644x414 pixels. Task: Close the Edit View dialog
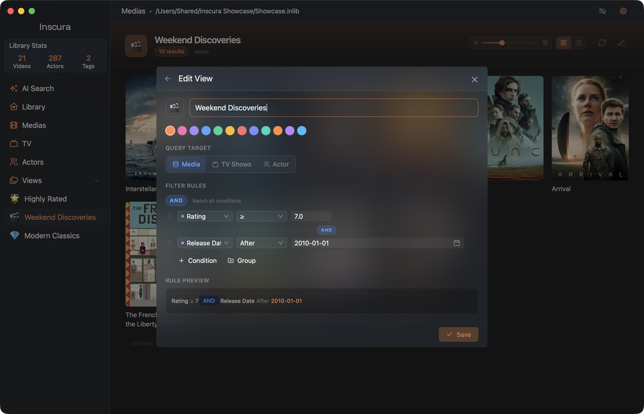click(474, 79)
